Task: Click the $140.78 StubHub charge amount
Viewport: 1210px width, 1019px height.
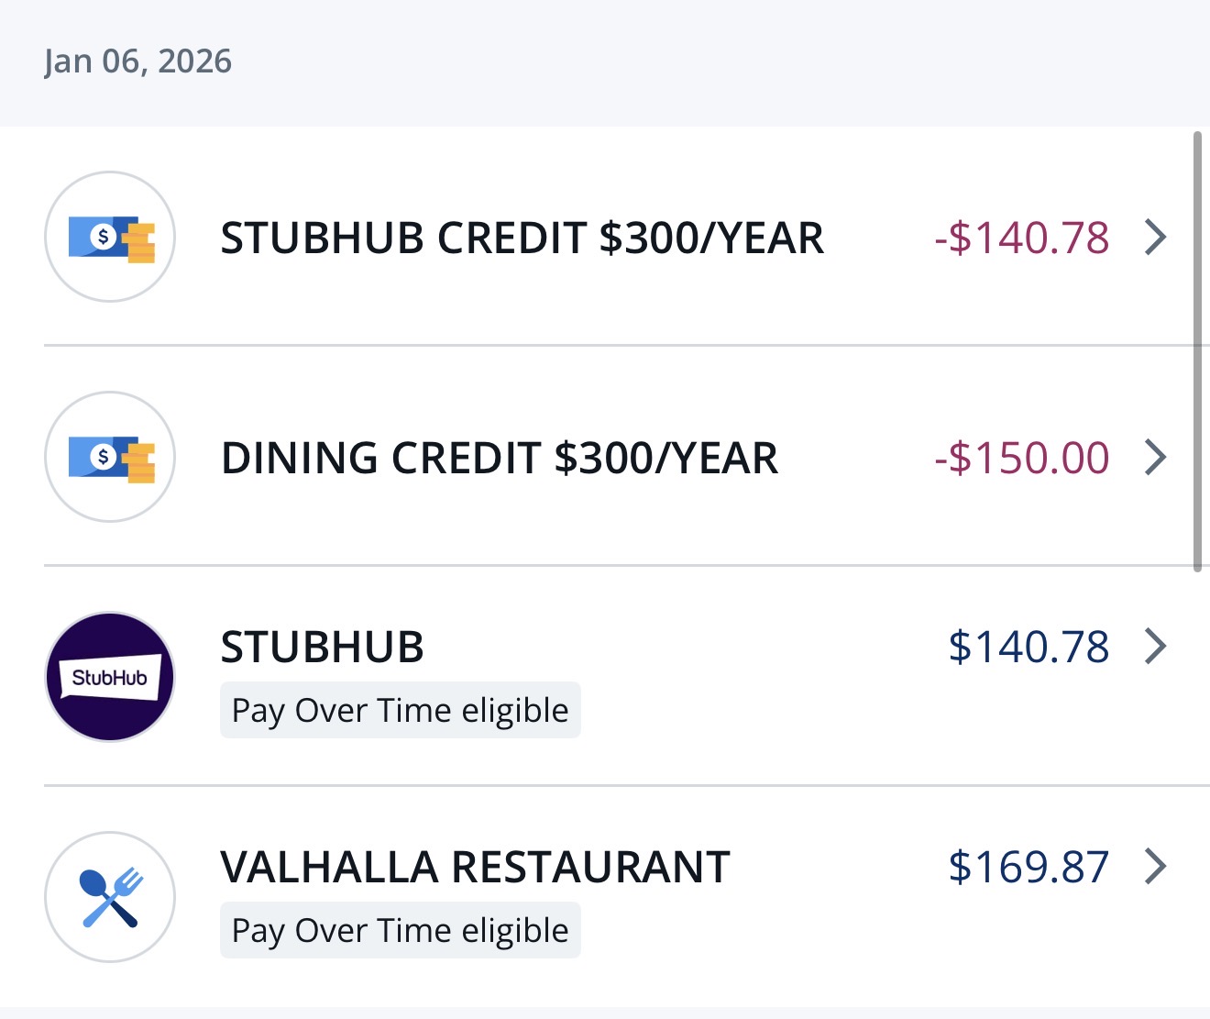Action: pyautogui.click(x=1028, y=648)
